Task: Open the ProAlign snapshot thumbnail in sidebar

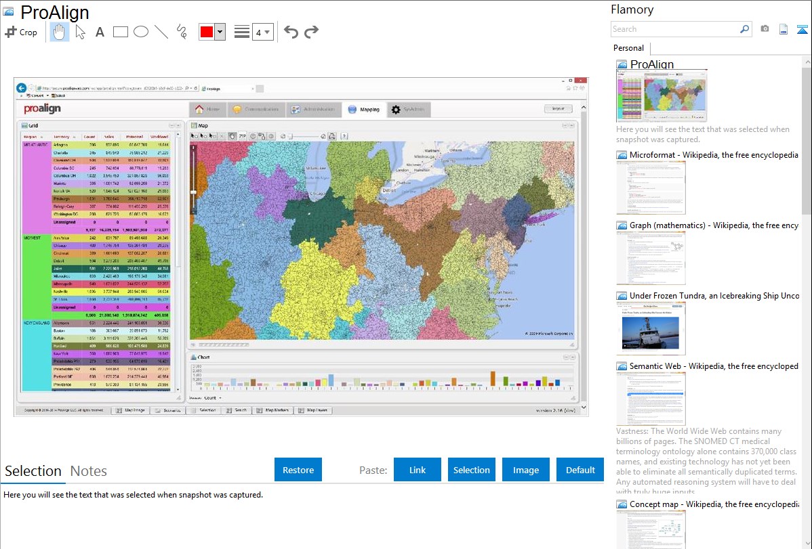Action: coord(662,96)
